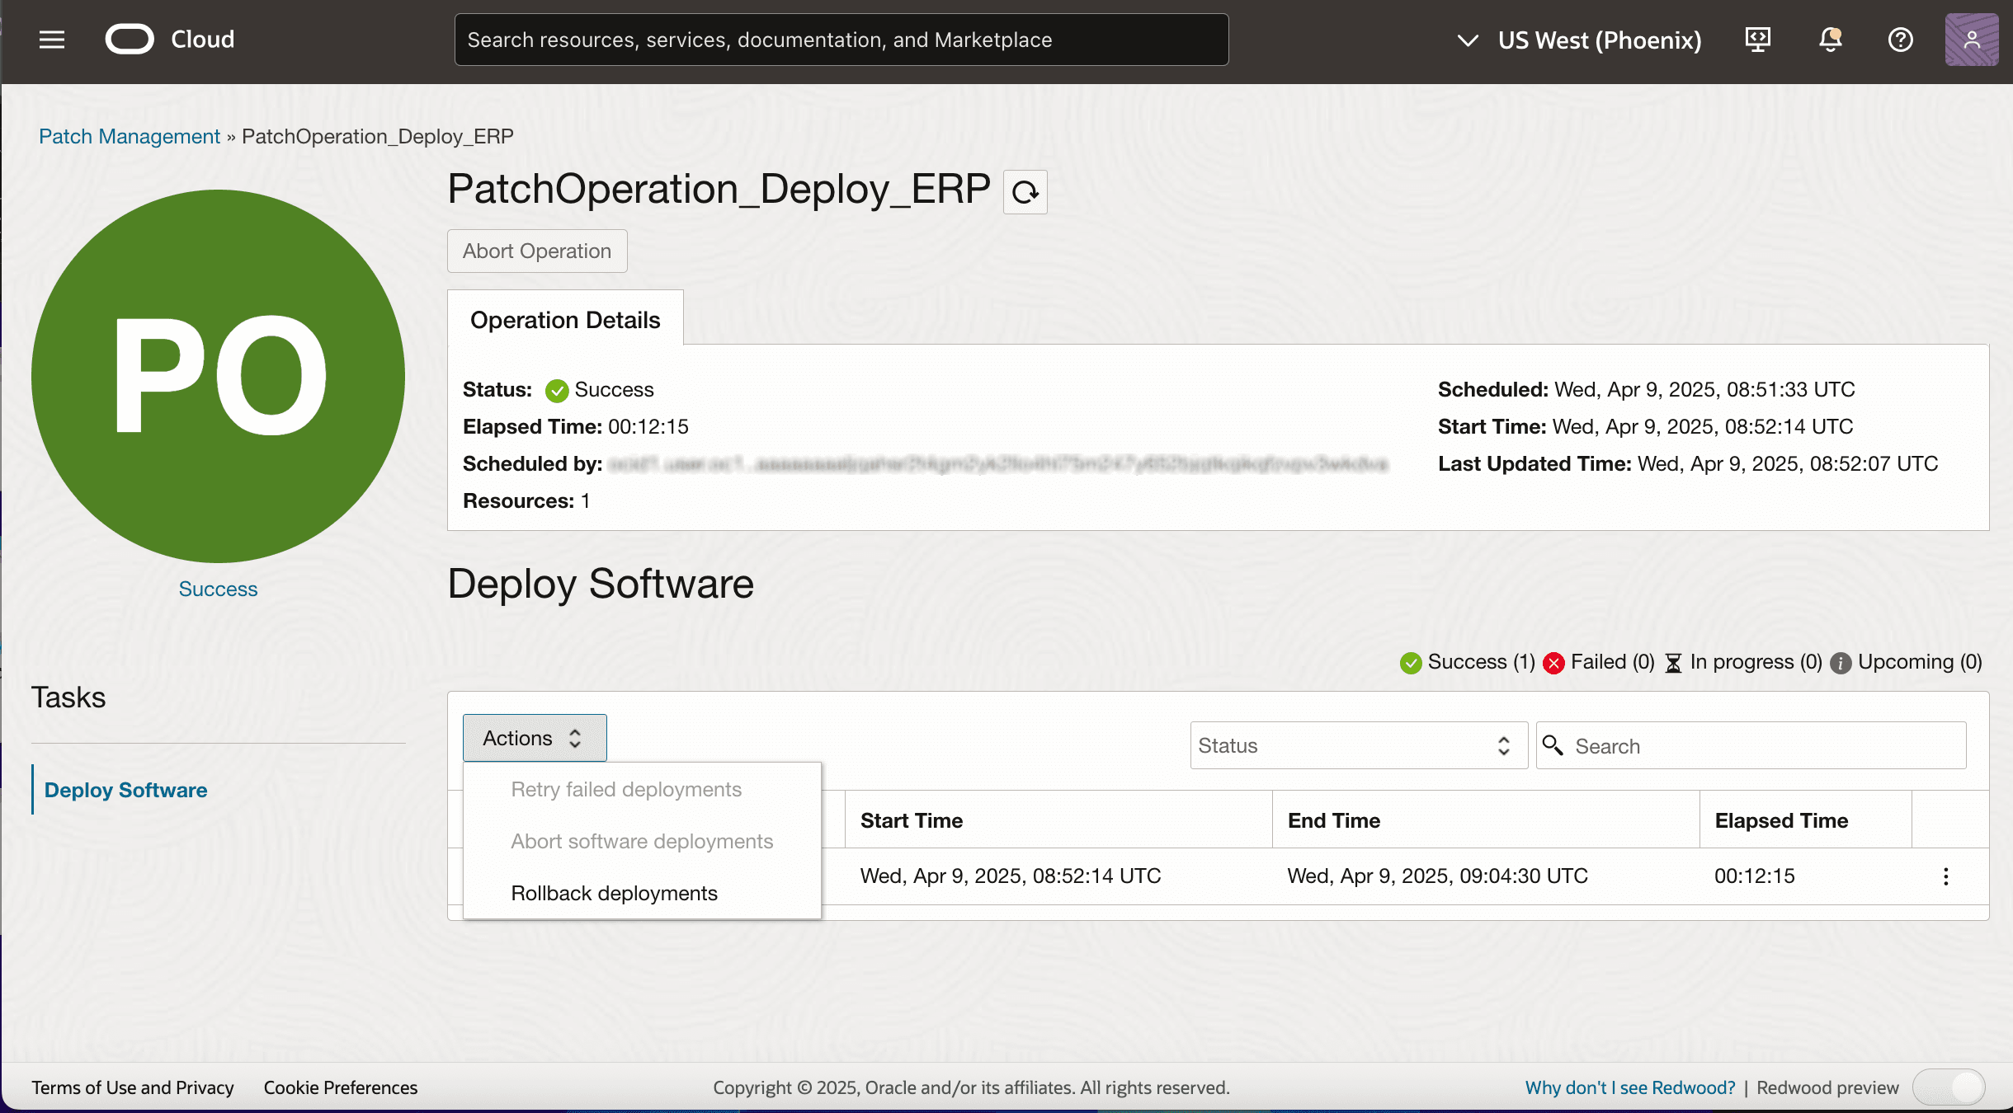Viewport: 2013px width, 1113px height.
Task: Open Cloud Shell from the top bar
Action: [x=1758, y=39]
